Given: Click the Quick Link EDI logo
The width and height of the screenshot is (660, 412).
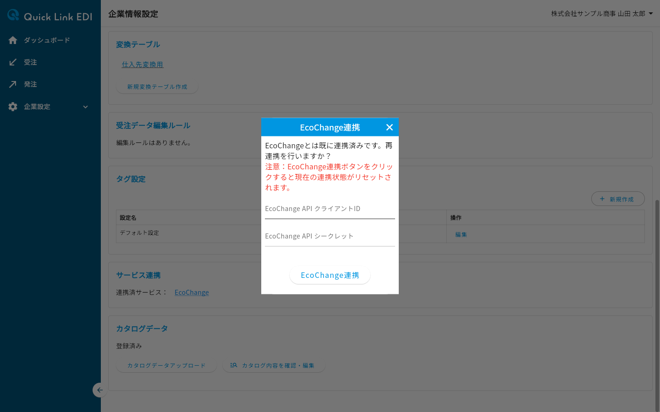Looking at the screenshot, I should click(50, 16).
